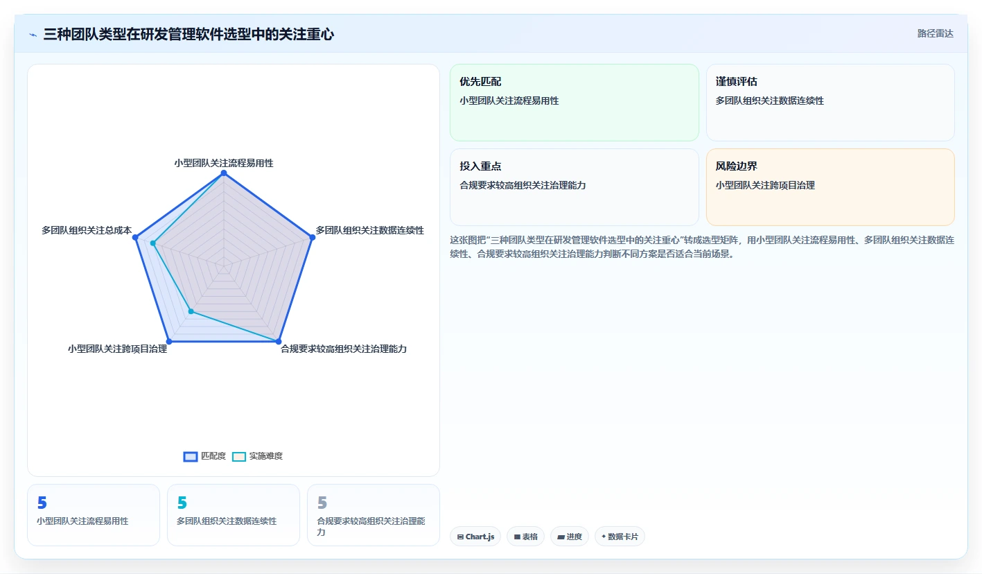Click the blue radar point at 多团队组织关注数据连续性
This screenshot has height=574, width=982.
(313, 238)
